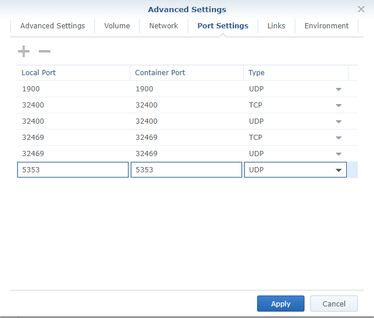The width and height of the screenshot is (374, 318).
Task: Cancel the changes
Action: [x=334, y=304]
